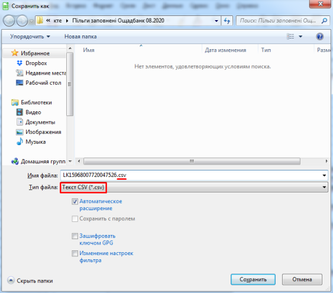Select the Видео library icon
Viewport: 333px width, 293px height.
[20, 112]
